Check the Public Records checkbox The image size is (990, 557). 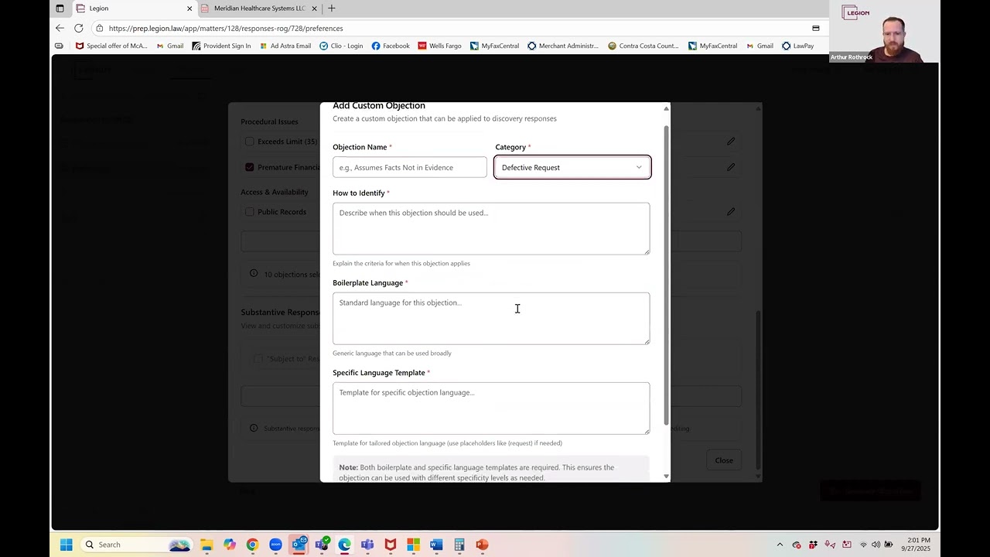click(249, 212)
